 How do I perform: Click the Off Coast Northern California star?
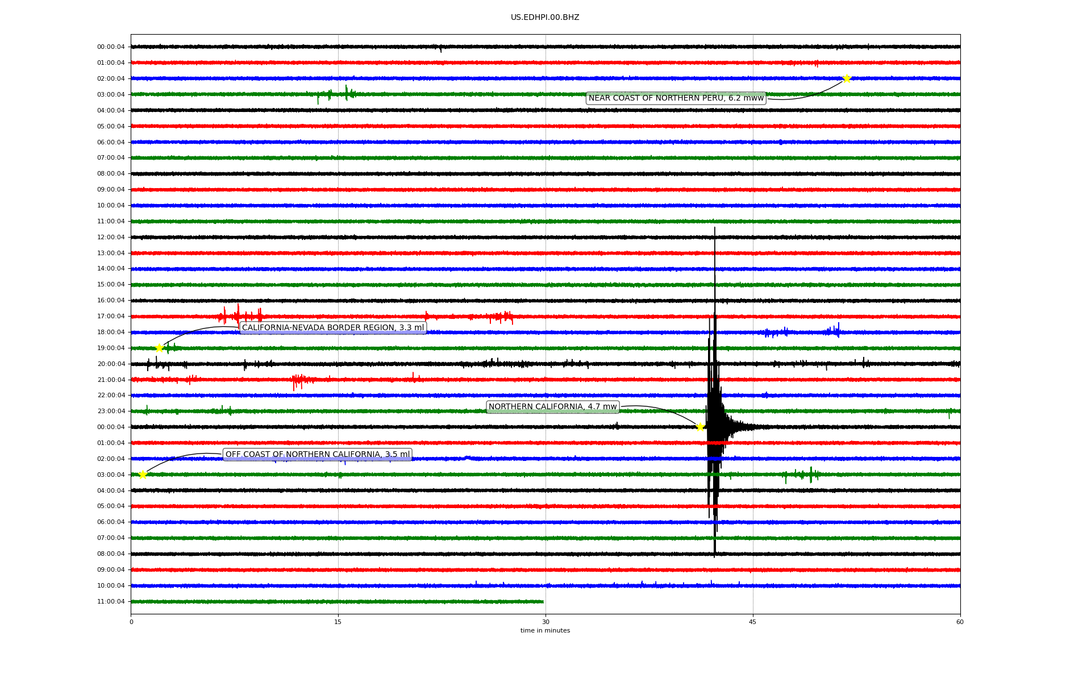pos(143,475)
